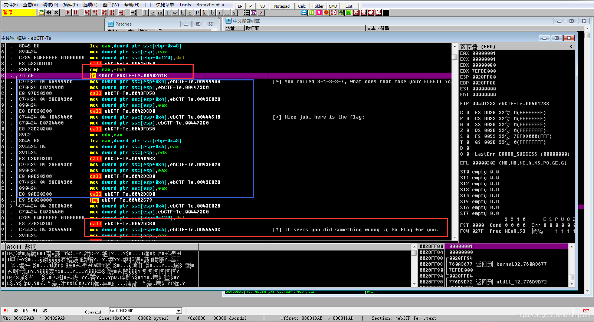Open the 帮助(H) menu
This screenshot has height=322, width=594.
(x=132, y=5)
